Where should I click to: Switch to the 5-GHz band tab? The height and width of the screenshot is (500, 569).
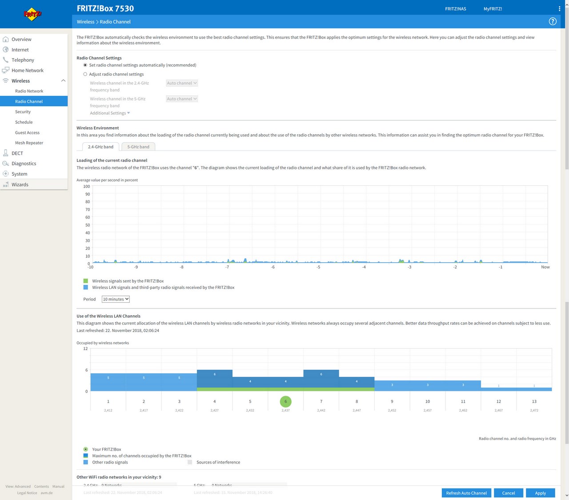[138, 147]
